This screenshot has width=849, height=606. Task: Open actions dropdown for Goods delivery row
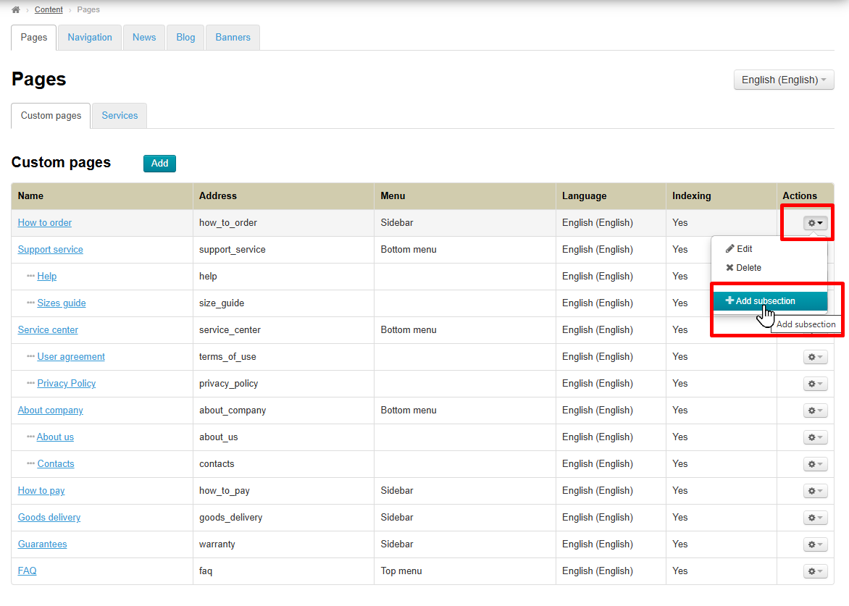[815, 518]
